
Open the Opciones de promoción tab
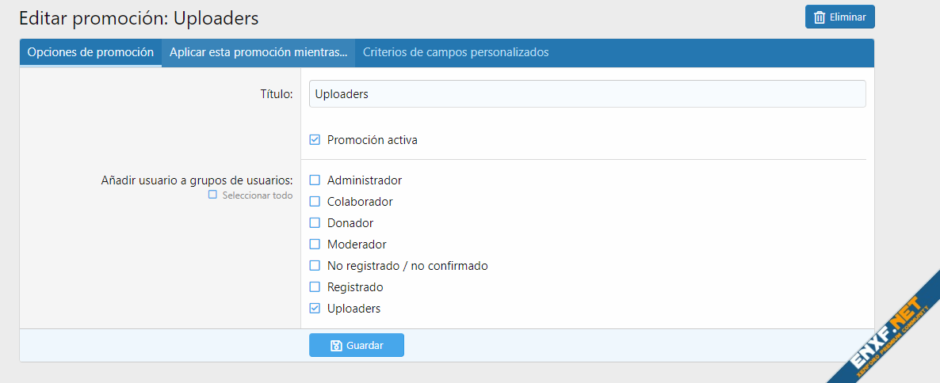coord(90,53)
